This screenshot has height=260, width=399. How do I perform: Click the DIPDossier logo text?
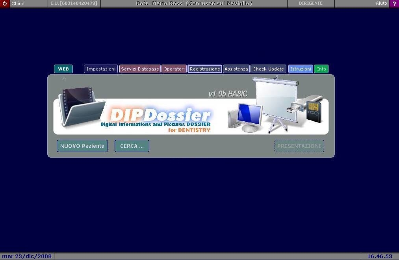(x=160, y=115)
